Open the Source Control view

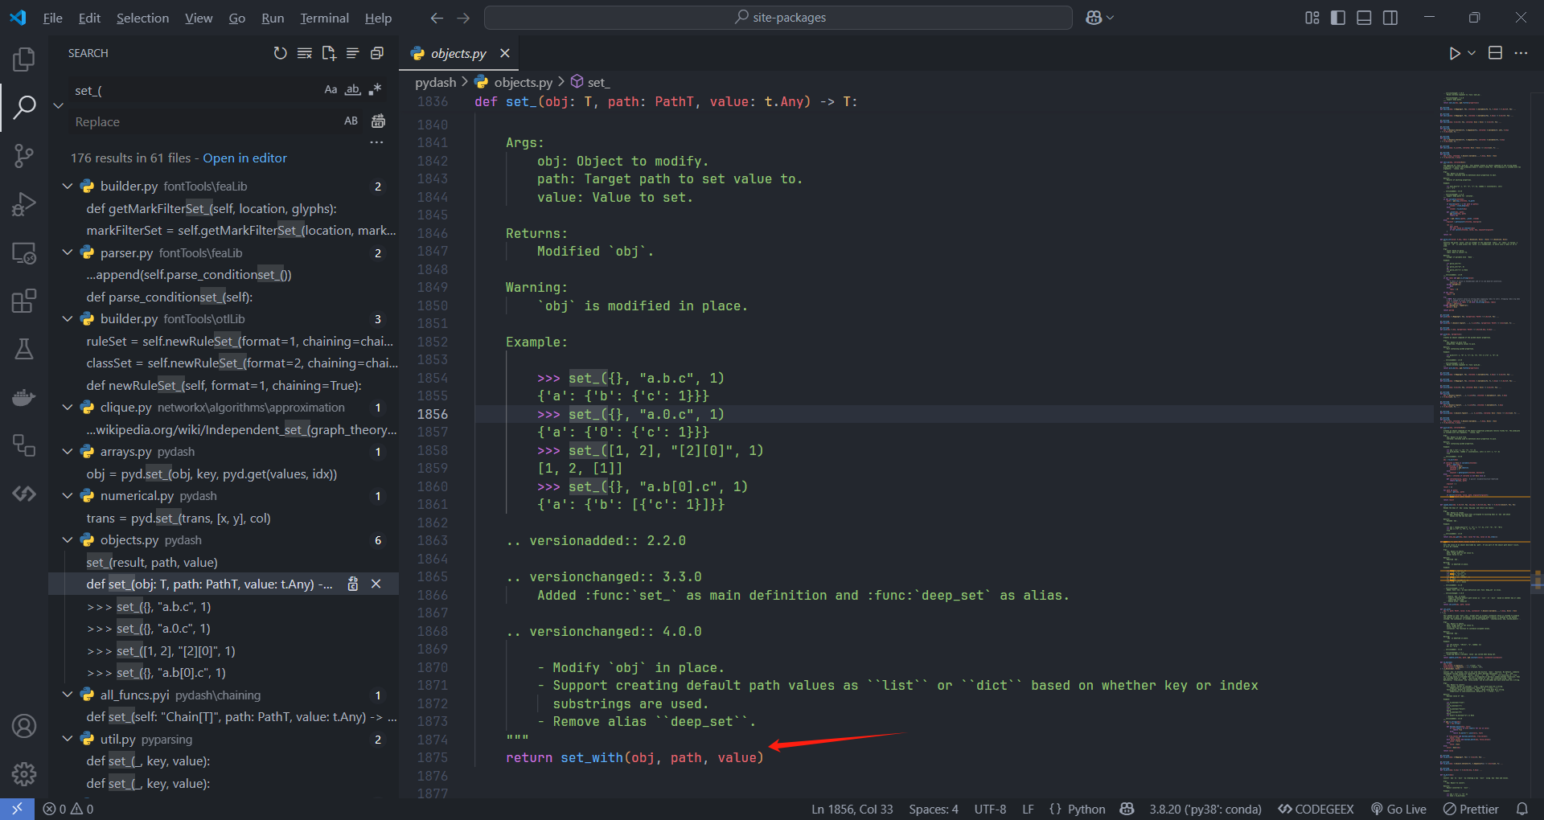pos(24,155)
